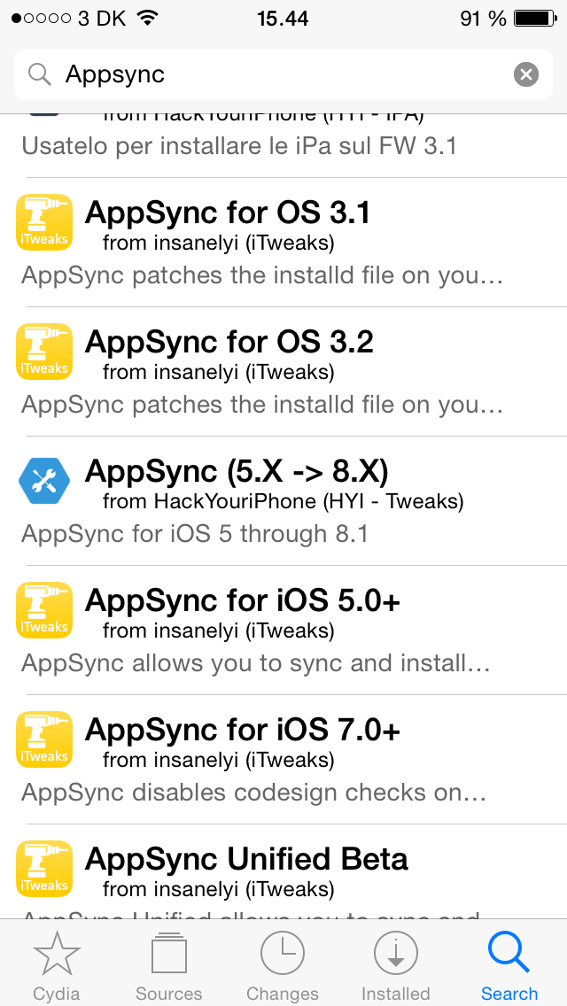The width and height of the screenshot is (567, 1006).
Task: Open AppSync for iOS 7.0+ package title
Action: coord(242,730)
